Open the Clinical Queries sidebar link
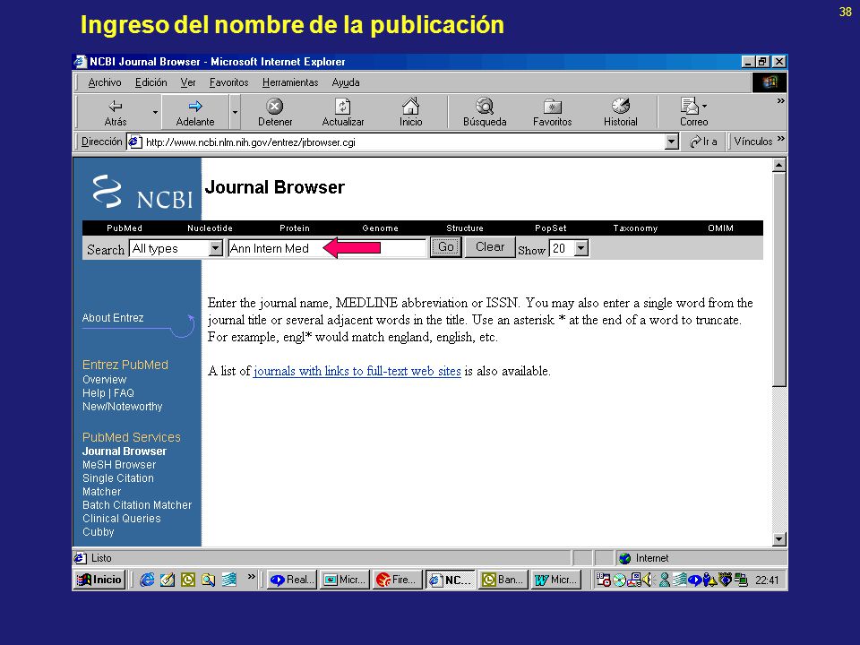 [121, 519]
